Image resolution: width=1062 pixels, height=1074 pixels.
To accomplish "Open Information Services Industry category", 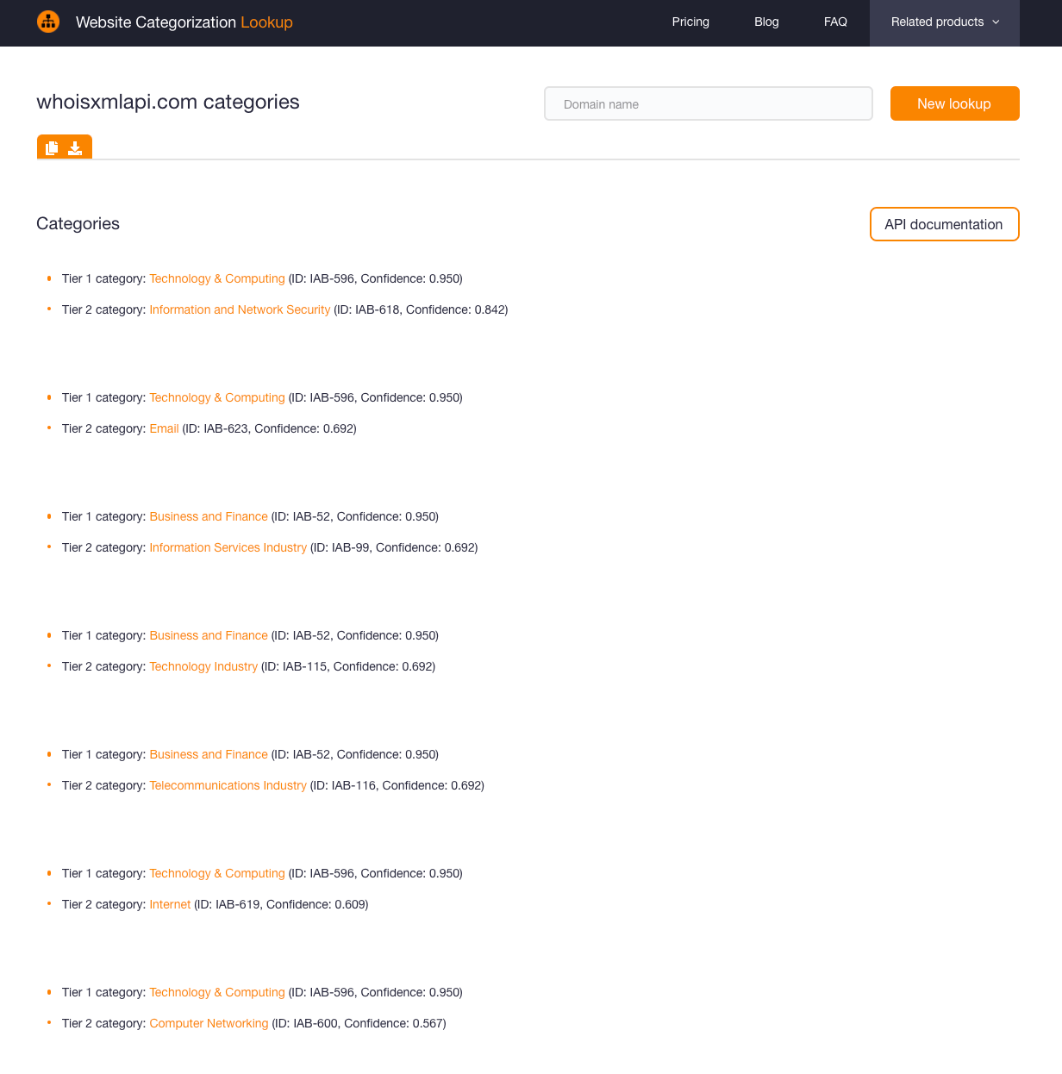I will (x=228, y=547).
